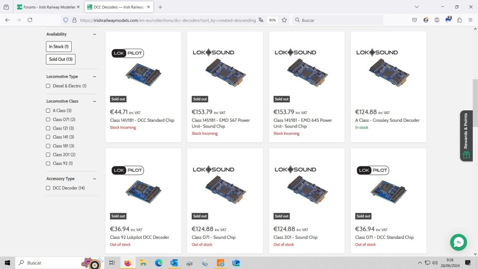Click the Rewards & Points side tab

coord(466,136)
